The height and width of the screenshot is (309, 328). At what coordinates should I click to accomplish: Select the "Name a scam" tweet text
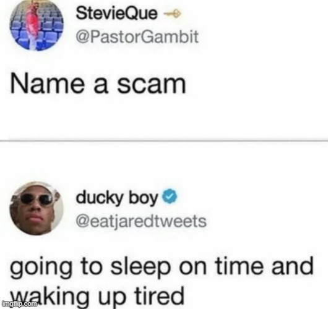[x=98, y=85]
